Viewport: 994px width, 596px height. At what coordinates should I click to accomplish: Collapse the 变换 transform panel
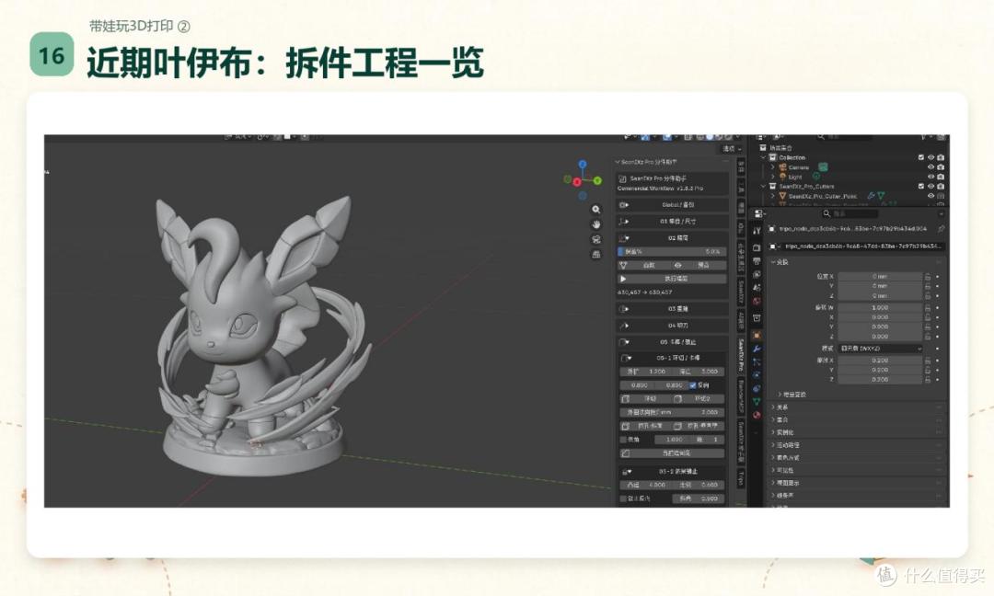[x=781, y=262]
